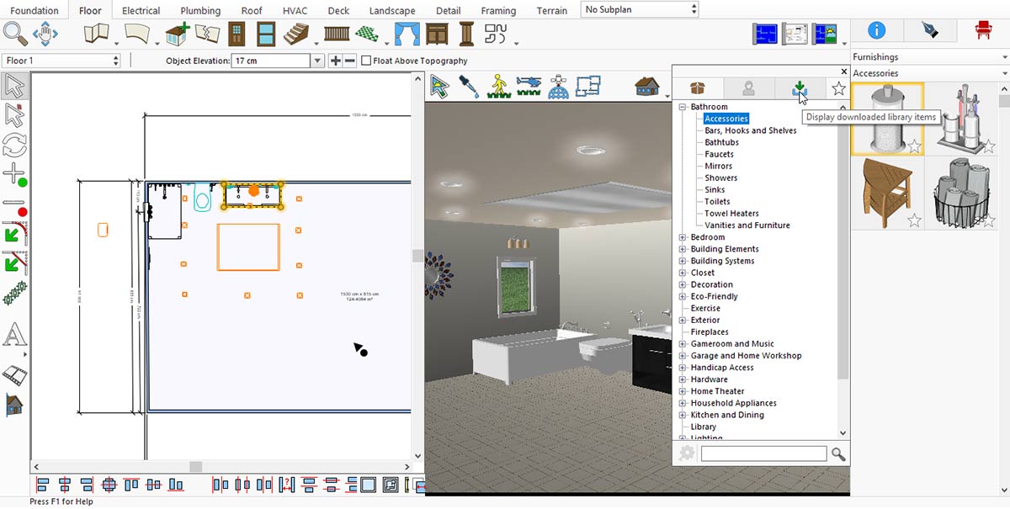Select the Stairs tool in toolbar
The height and width of the screenshot is (509, 1010).
coord(295,34)
